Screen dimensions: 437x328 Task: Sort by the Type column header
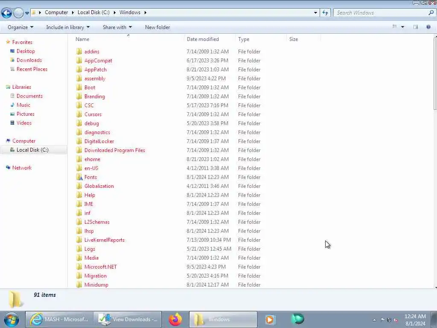[x=244, y=39]
